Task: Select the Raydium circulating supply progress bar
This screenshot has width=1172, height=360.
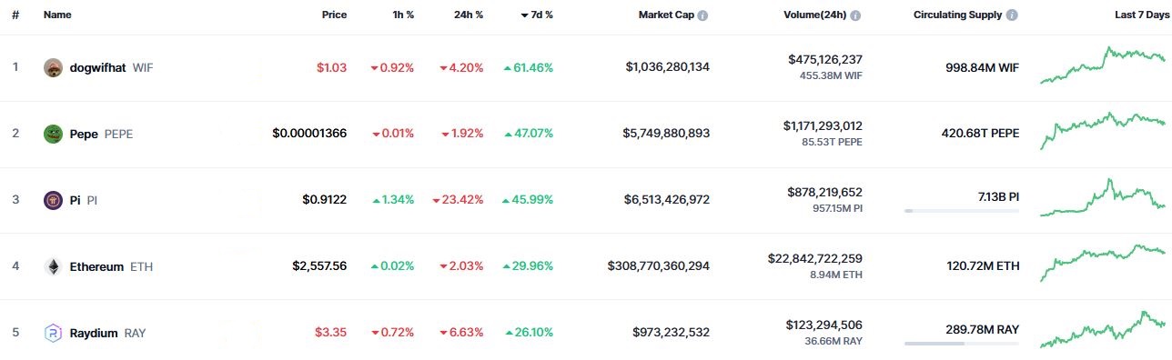Action: point(962,344)
